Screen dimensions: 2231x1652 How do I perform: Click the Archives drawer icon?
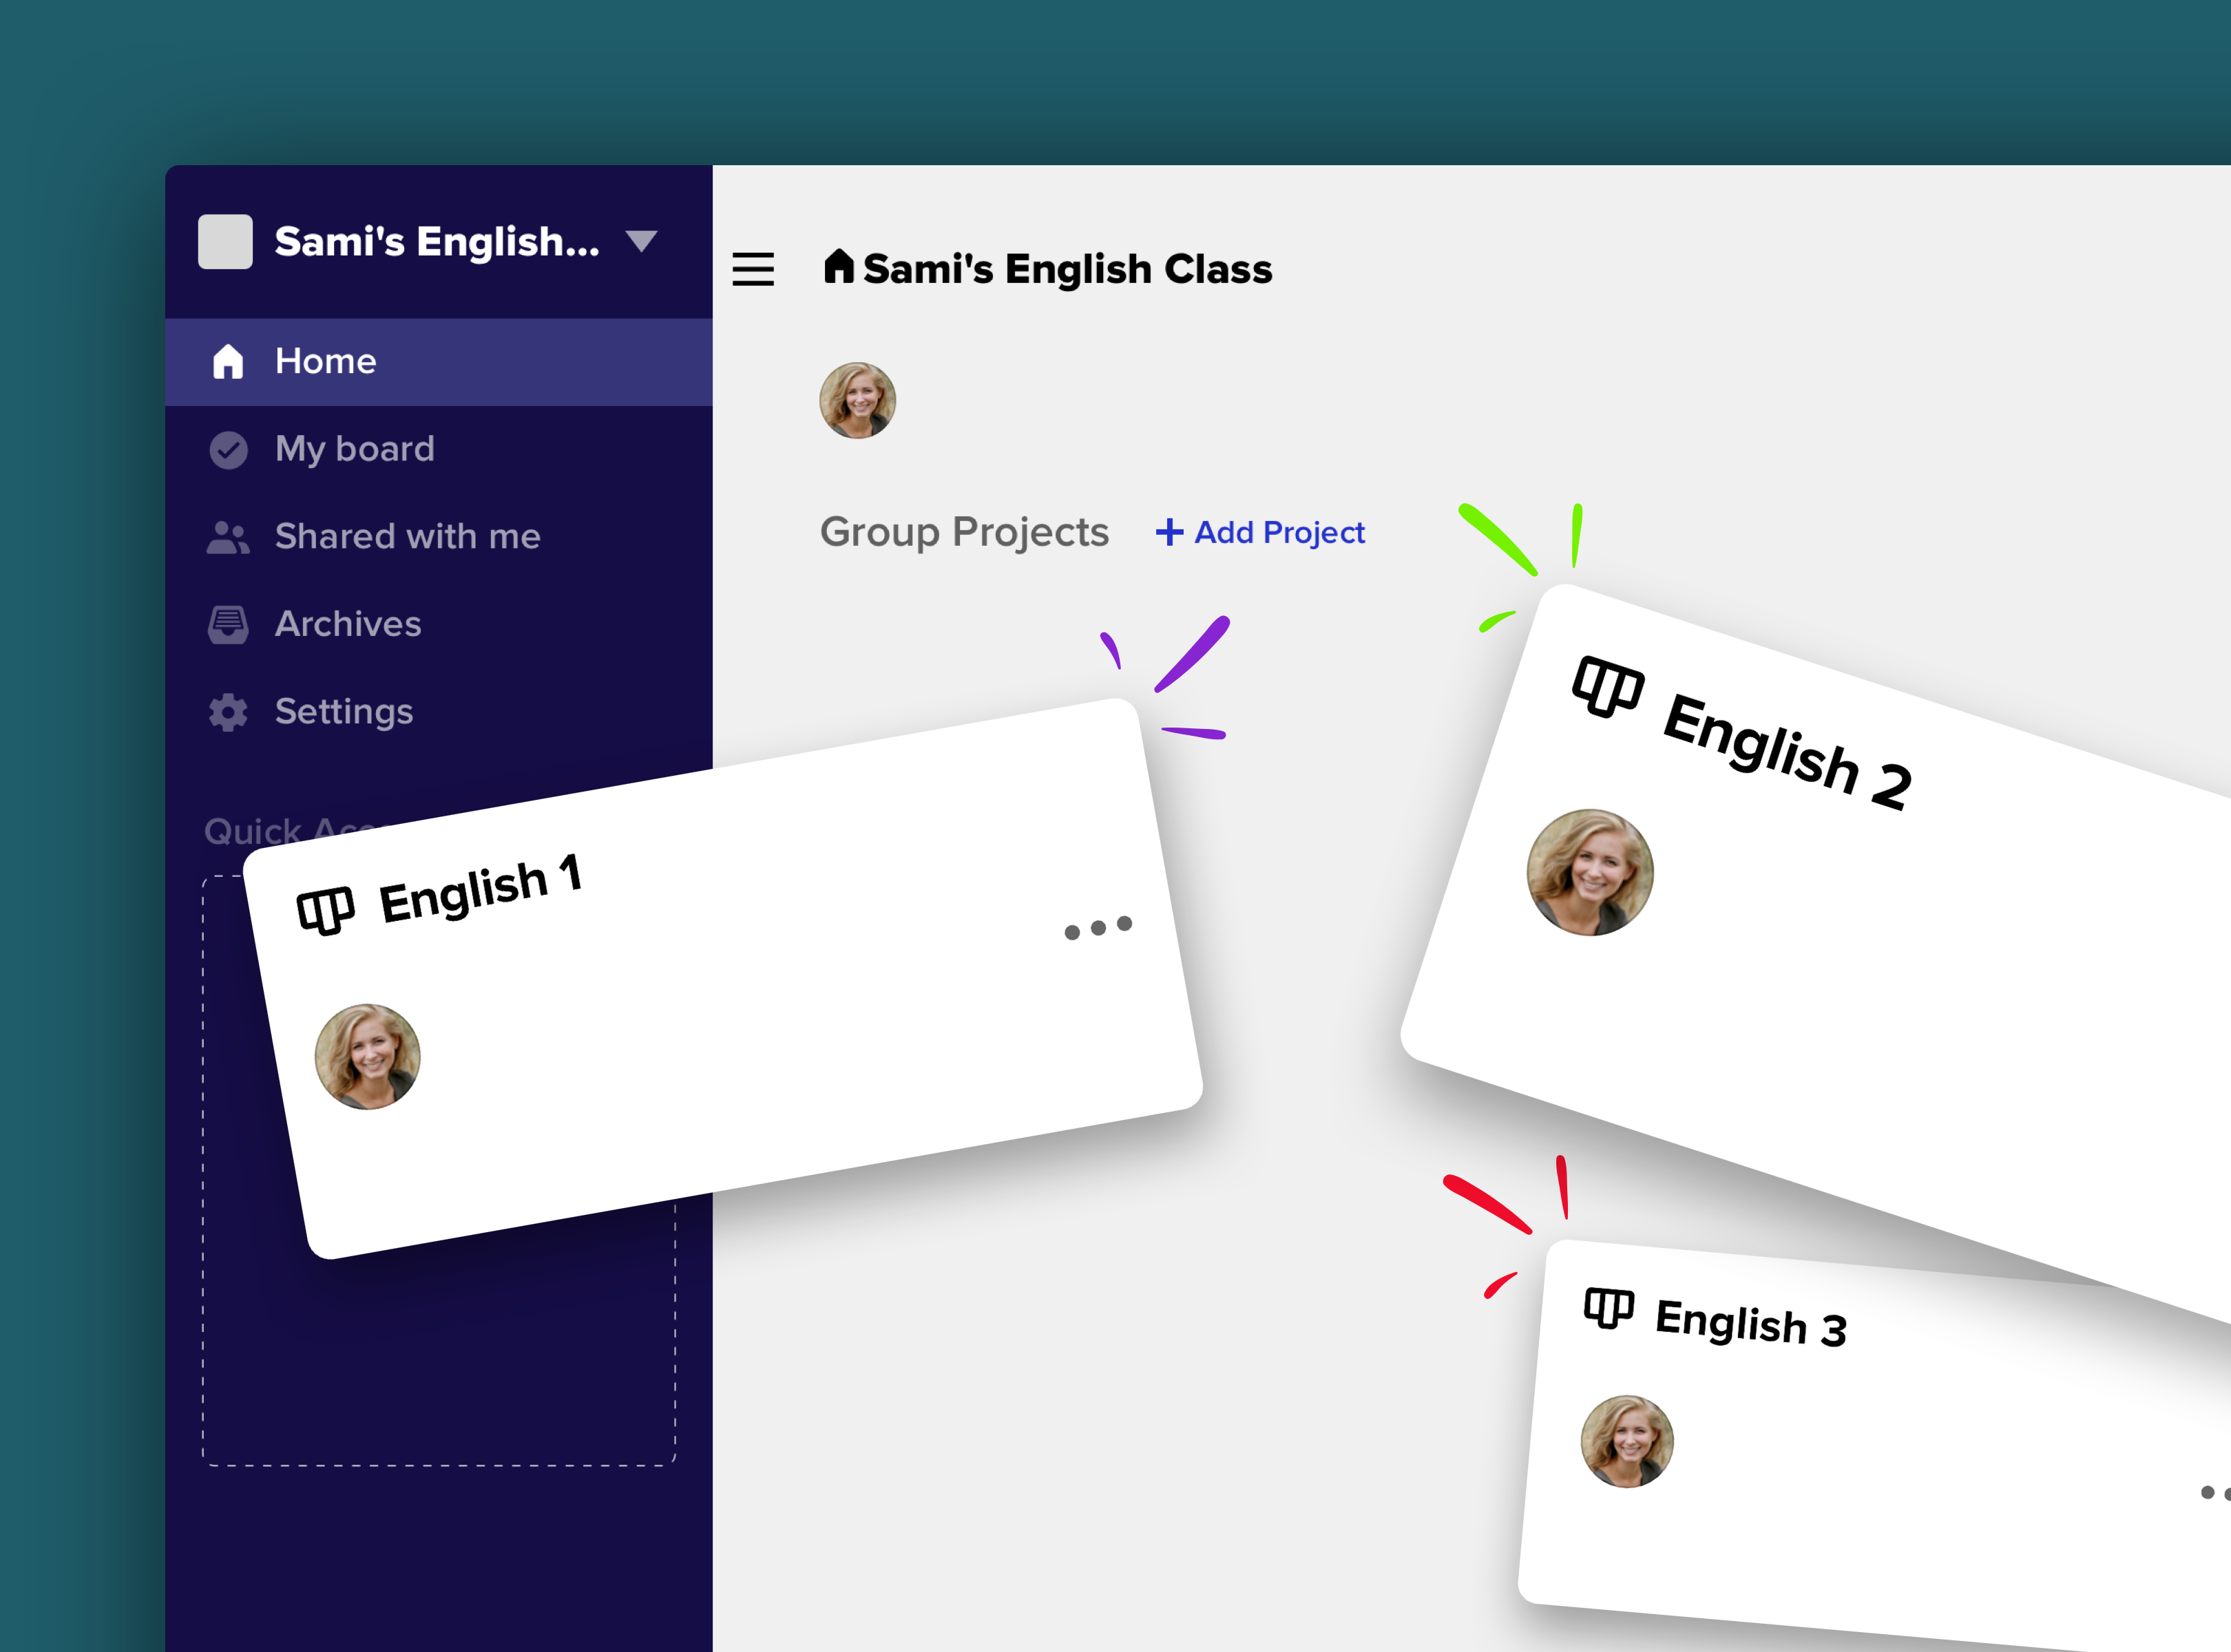pos(228,624)
